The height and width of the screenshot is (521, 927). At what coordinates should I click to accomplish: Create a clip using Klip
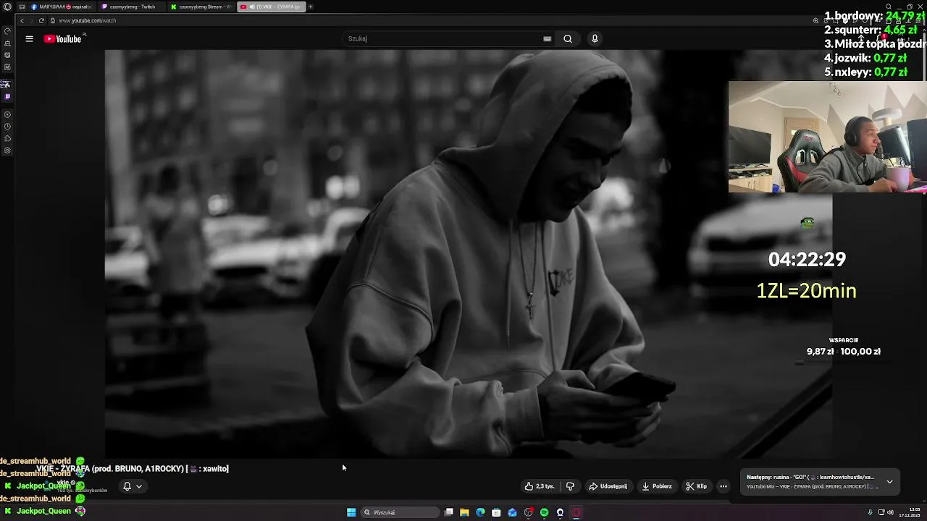click(x=697, y=486)
